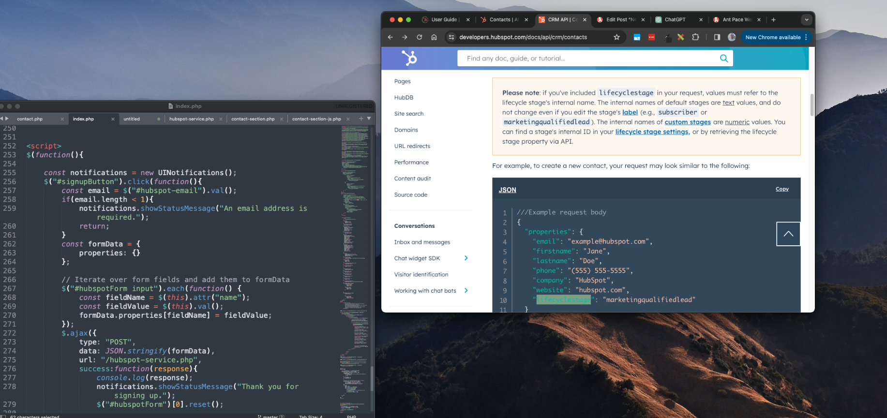Screen dimensions: 887x418
Task: Bookmark this page with the star icon
Action: (616, 37)
